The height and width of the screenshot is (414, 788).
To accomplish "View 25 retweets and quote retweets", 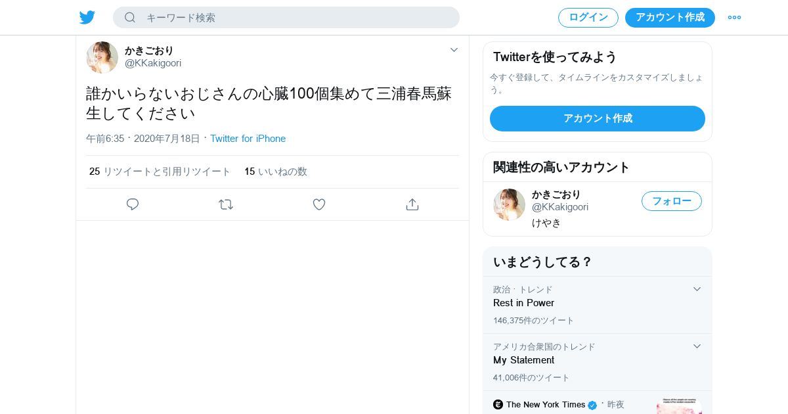I will point(160,172).
